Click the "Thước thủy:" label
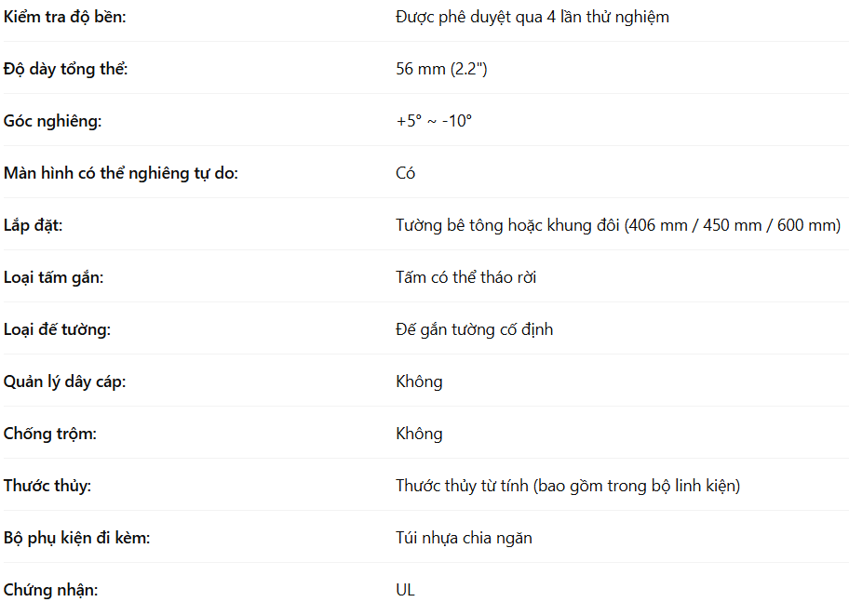This screenshot has width=849, height=602. (x=47, y=486)
